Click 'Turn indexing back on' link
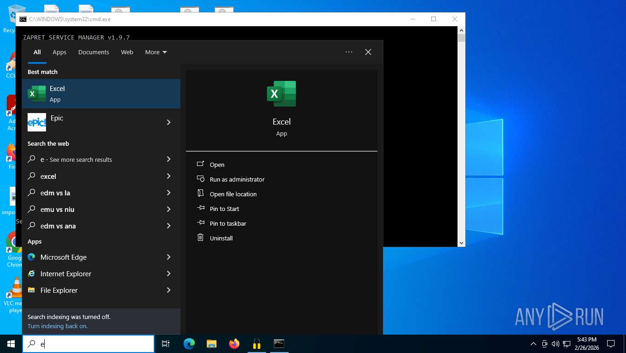The height and width of the screenshot is (353, 626). 58,326
